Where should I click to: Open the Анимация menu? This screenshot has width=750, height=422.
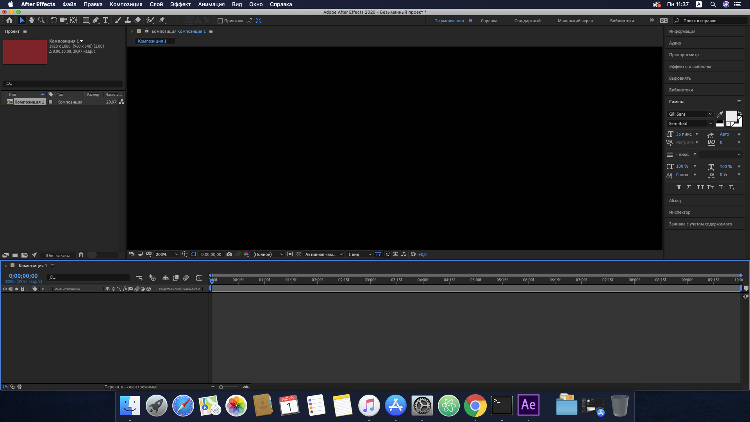(x=211, y=4)
